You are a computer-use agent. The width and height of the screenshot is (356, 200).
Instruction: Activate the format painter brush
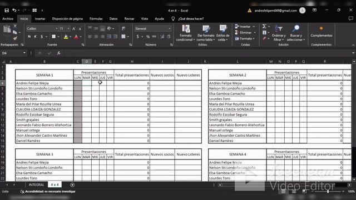tap(15, 38)
